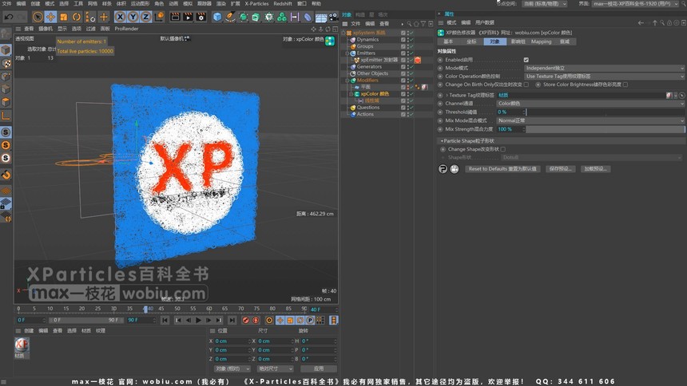The image size is (687, 386).
Task: Click the attribute manager lock icon
Action: (669, 23)
